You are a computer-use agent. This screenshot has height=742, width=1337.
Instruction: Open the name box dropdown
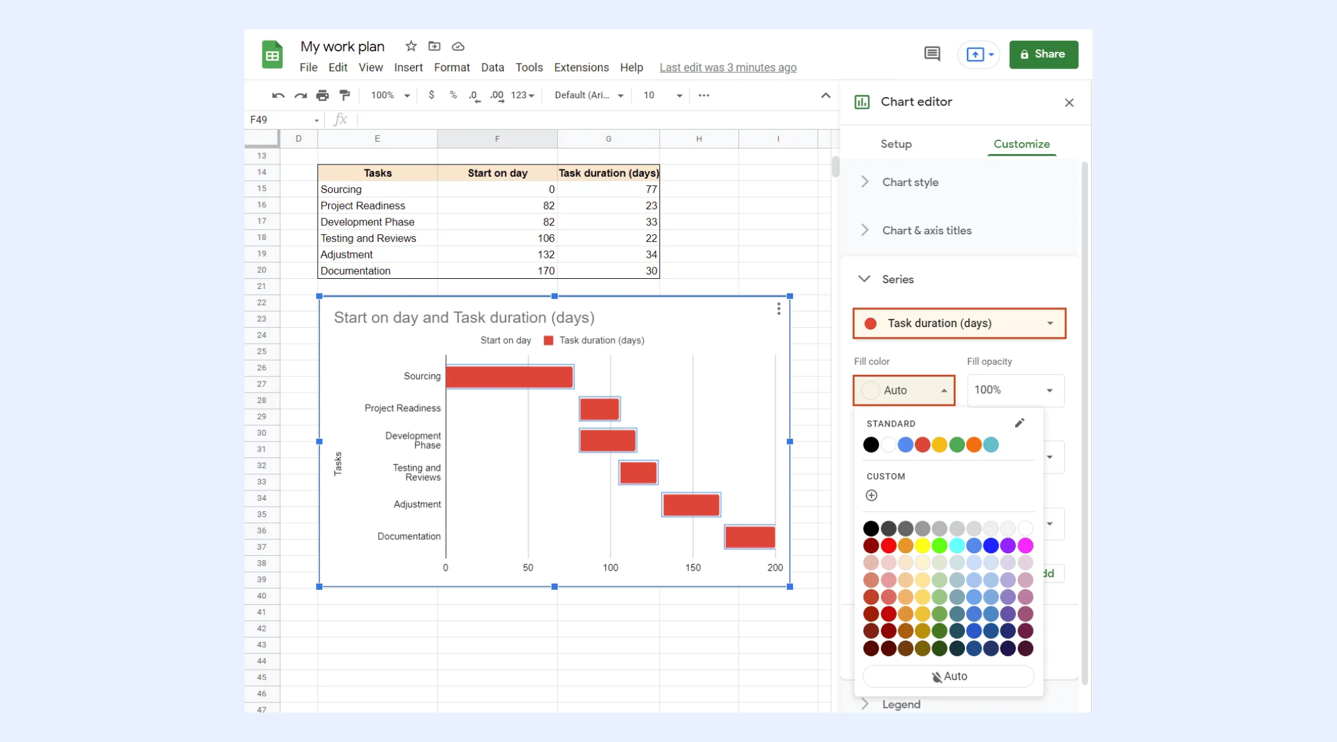coord(316,121)
